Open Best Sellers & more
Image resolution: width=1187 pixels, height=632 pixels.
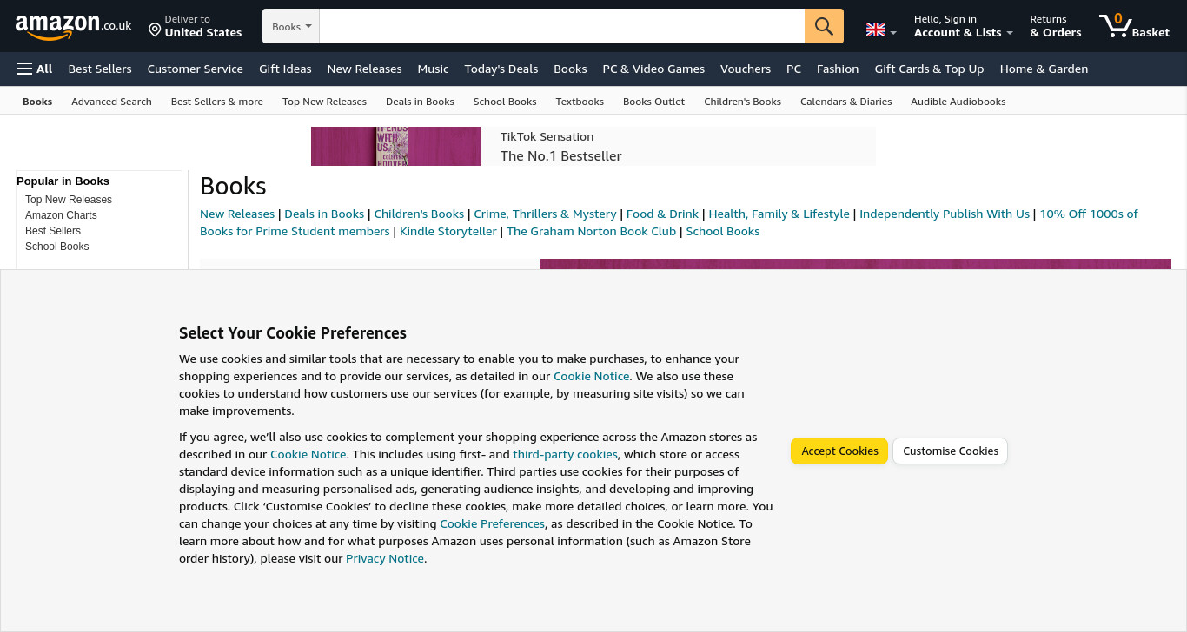tap(217, 102)
